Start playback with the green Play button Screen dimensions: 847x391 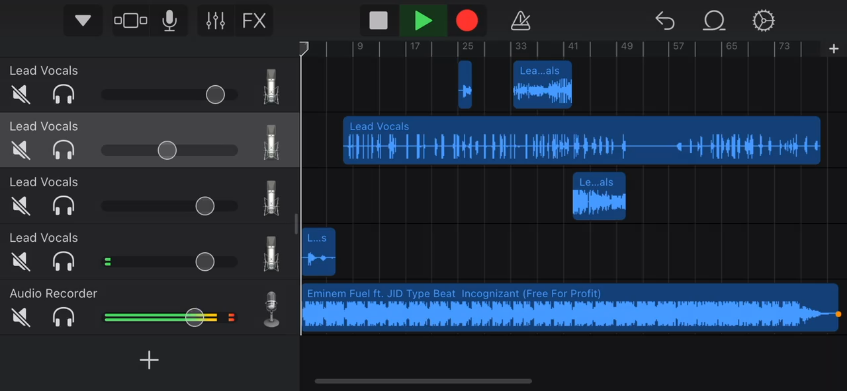pyautogui.click(x=423, y=20)
